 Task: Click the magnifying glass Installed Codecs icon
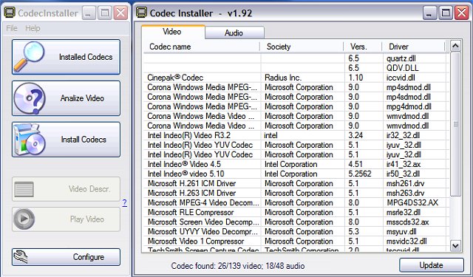(x=30, y=57)
